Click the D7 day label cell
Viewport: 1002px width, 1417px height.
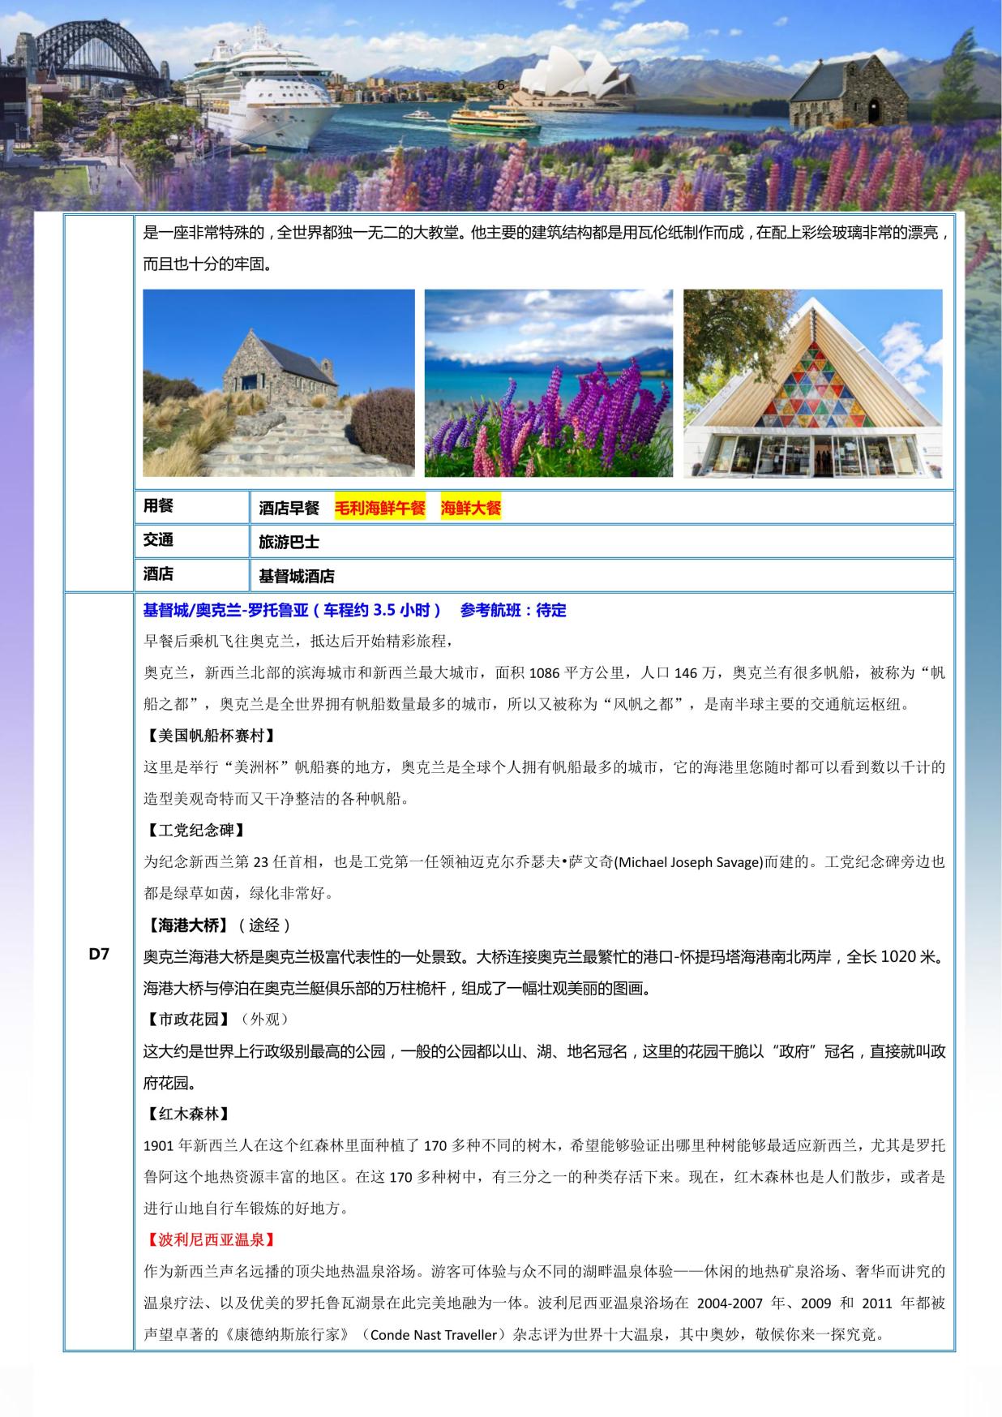[99, 954]
